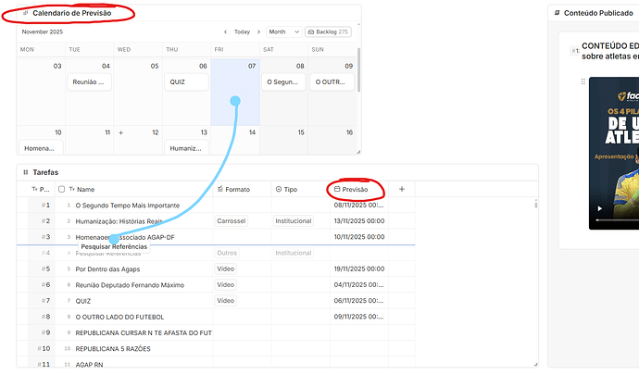Click Institucional tag in Humanização row
Screen dimensions: 639x375
(293, 221)
